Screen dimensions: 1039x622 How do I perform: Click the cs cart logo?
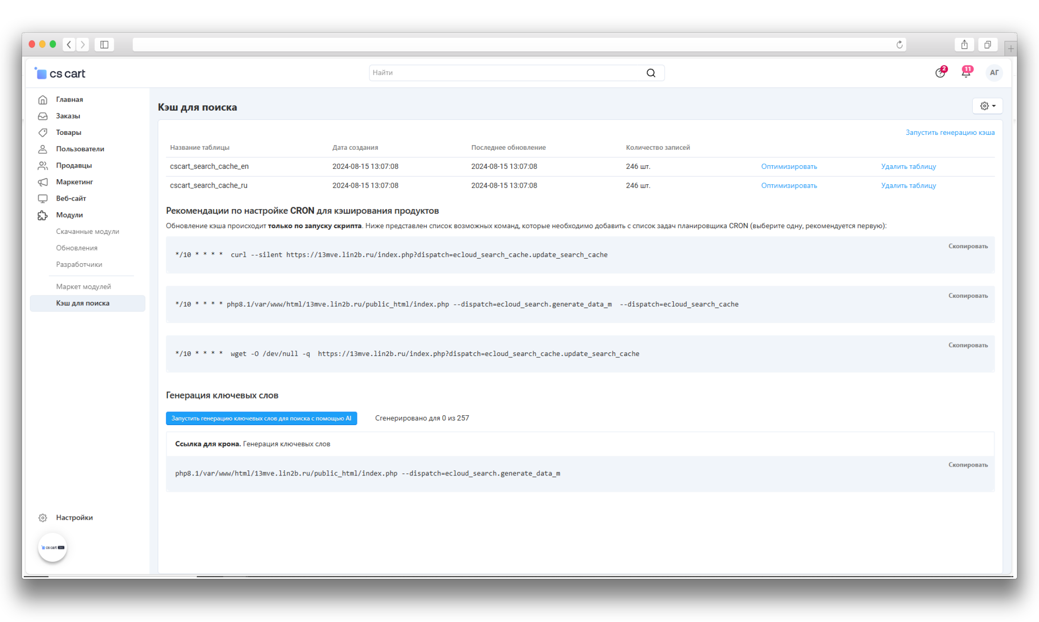[x=61, y=74]
